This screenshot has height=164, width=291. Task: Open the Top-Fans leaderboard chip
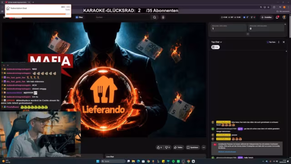pos(271,42)
